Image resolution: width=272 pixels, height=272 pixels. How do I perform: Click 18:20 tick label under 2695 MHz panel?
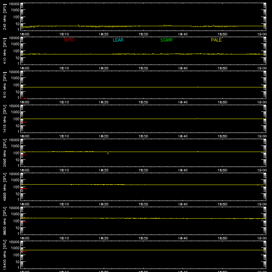104,170
